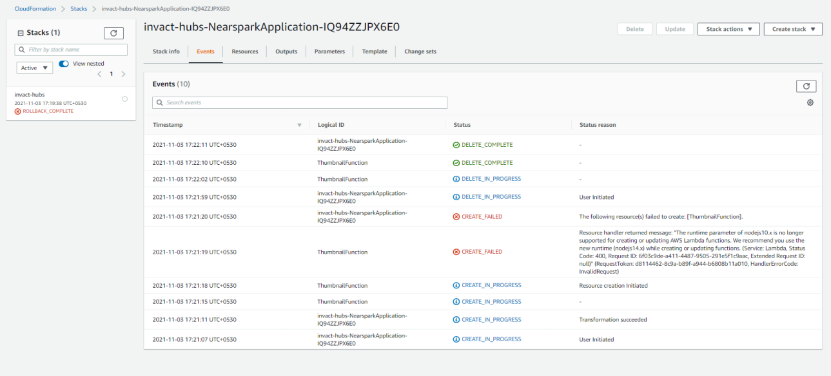This screenshot has height=376, width=831.
Task: Click Transformation succeeded status reason
Action: point(613,319)
